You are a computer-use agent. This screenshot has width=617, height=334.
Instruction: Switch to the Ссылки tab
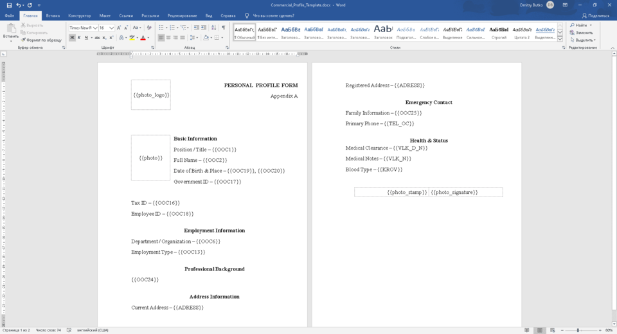pyautogui.click(x=126, y=15)
